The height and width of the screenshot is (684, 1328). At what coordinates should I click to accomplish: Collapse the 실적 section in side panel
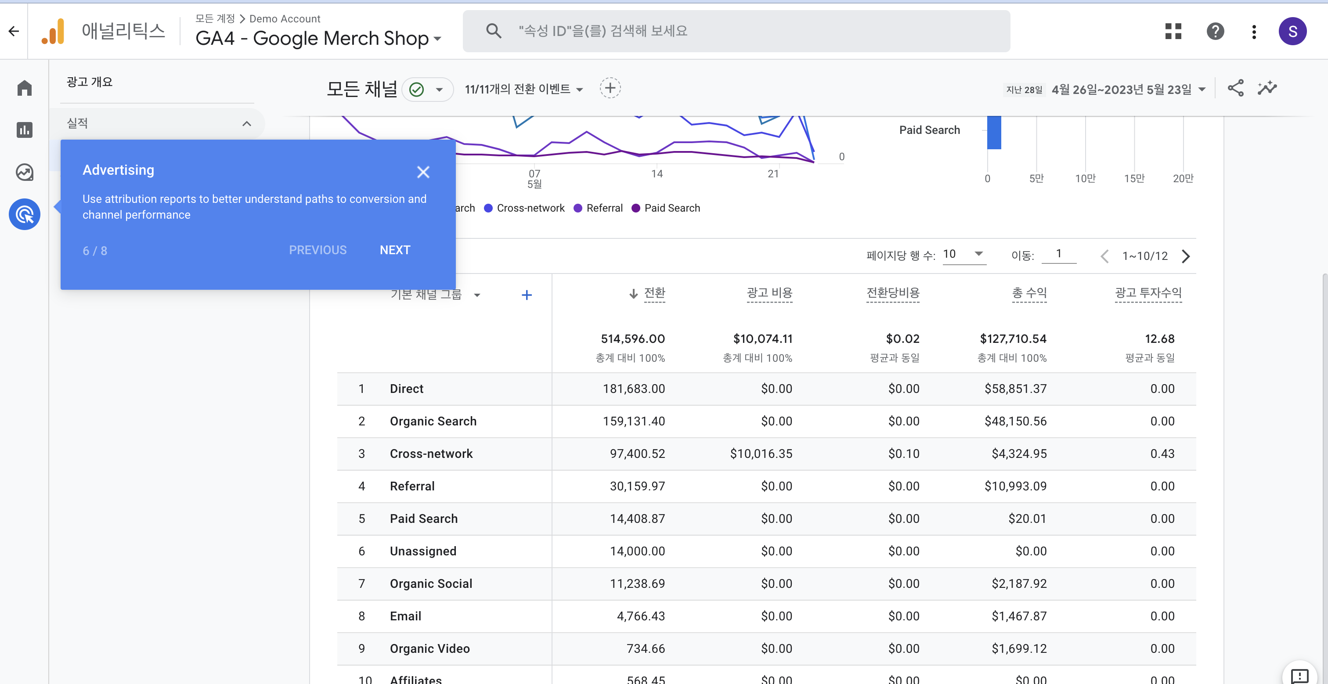click(x=246, y=124)
